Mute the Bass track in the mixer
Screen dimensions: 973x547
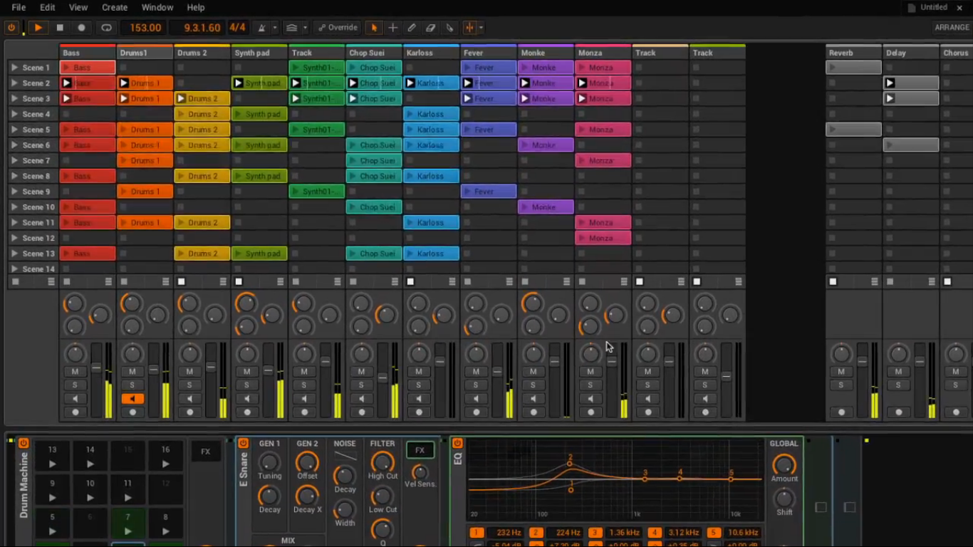pos(75,371)
